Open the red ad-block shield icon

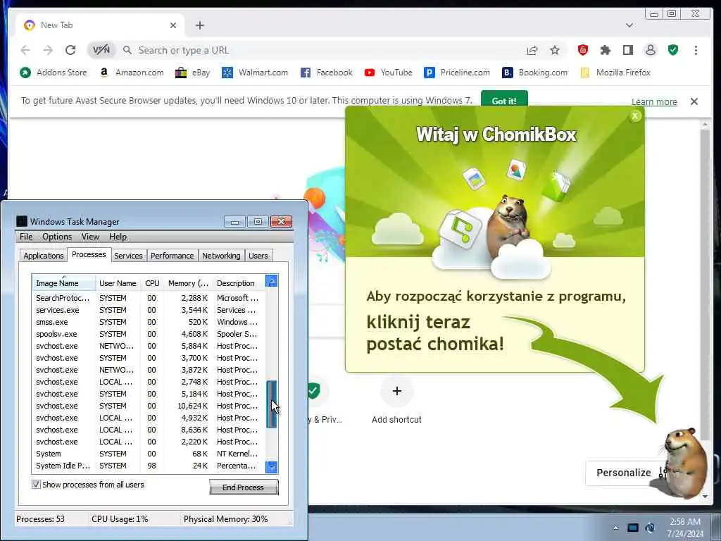tap(582, 50)
